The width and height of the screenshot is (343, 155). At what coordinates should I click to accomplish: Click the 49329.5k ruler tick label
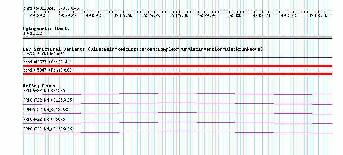coord(95,15)
